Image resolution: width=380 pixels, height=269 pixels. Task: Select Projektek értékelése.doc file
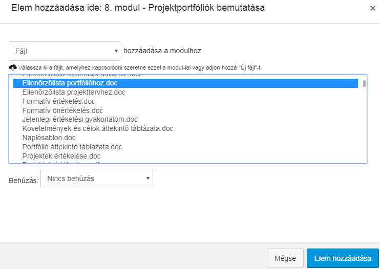pos(185,156)
